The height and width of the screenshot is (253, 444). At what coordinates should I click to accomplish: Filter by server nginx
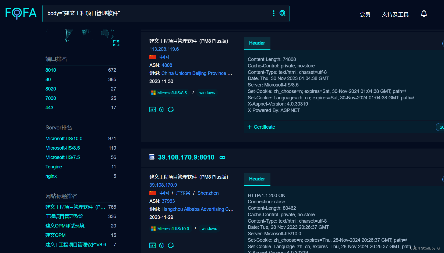51,176
